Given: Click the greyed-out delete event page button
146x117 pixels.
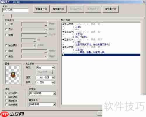Looking at the screenshot, I should click(93, 9).
